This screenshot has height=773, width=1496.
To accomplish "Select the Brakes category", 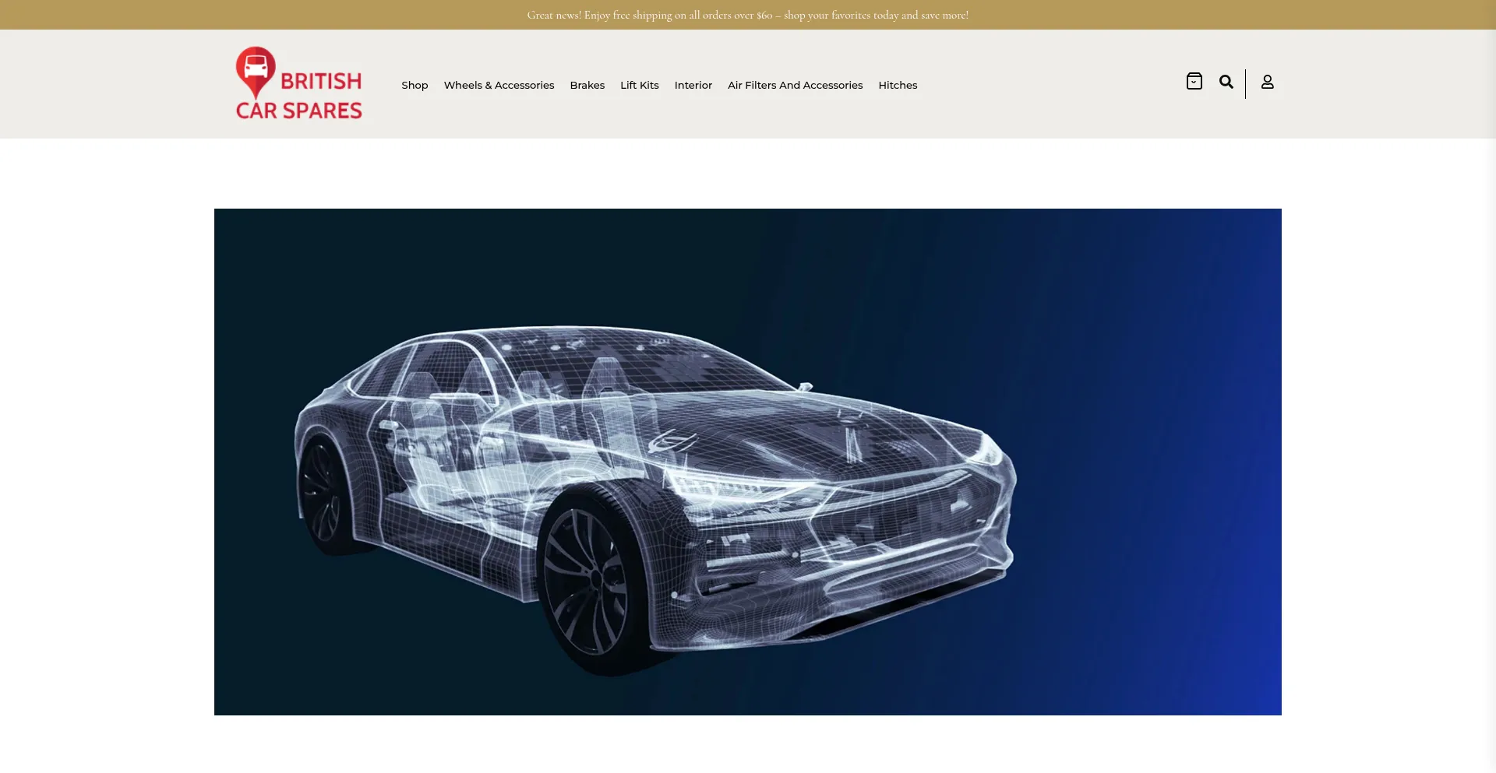I will coord(587,85).
